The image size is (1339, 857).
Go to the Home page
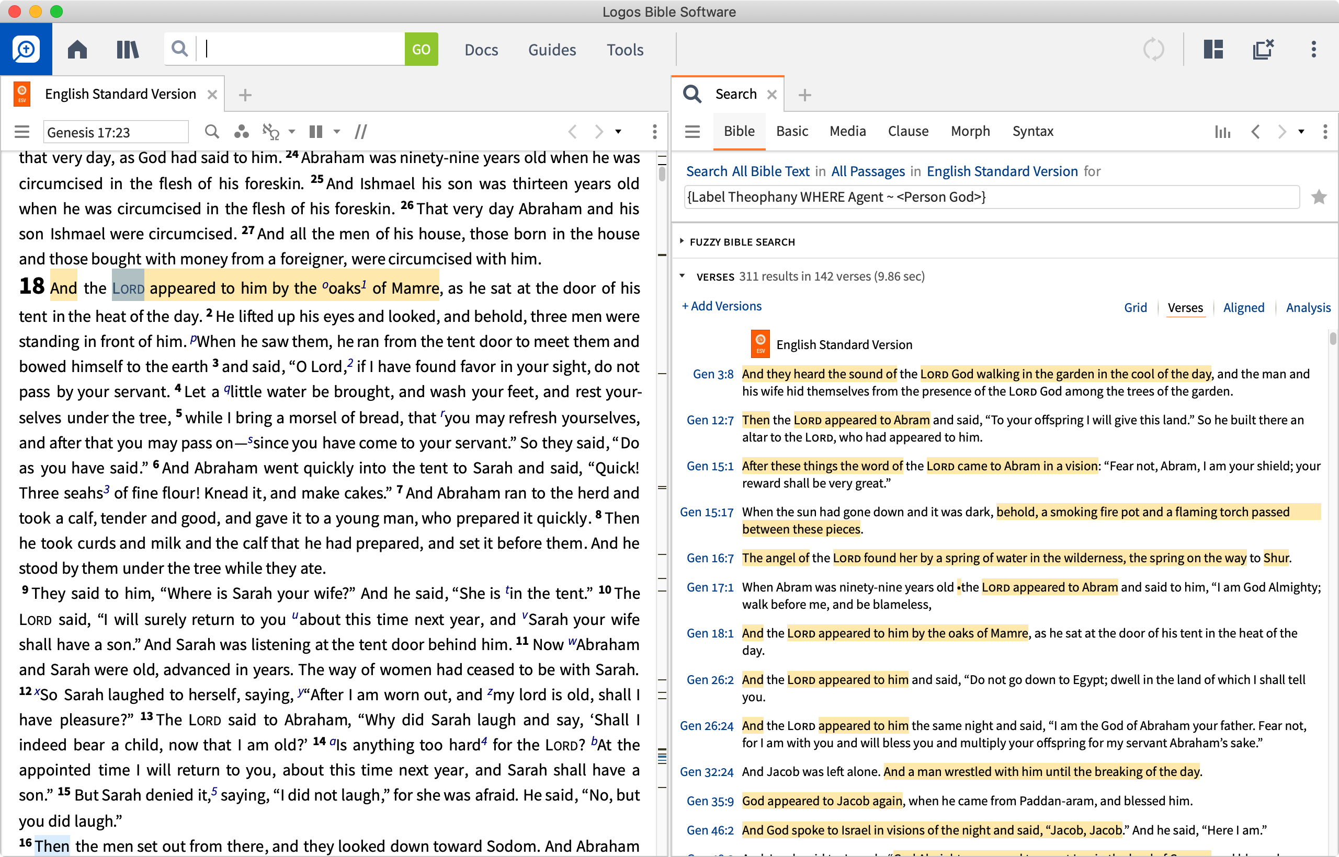click(77, 50)
